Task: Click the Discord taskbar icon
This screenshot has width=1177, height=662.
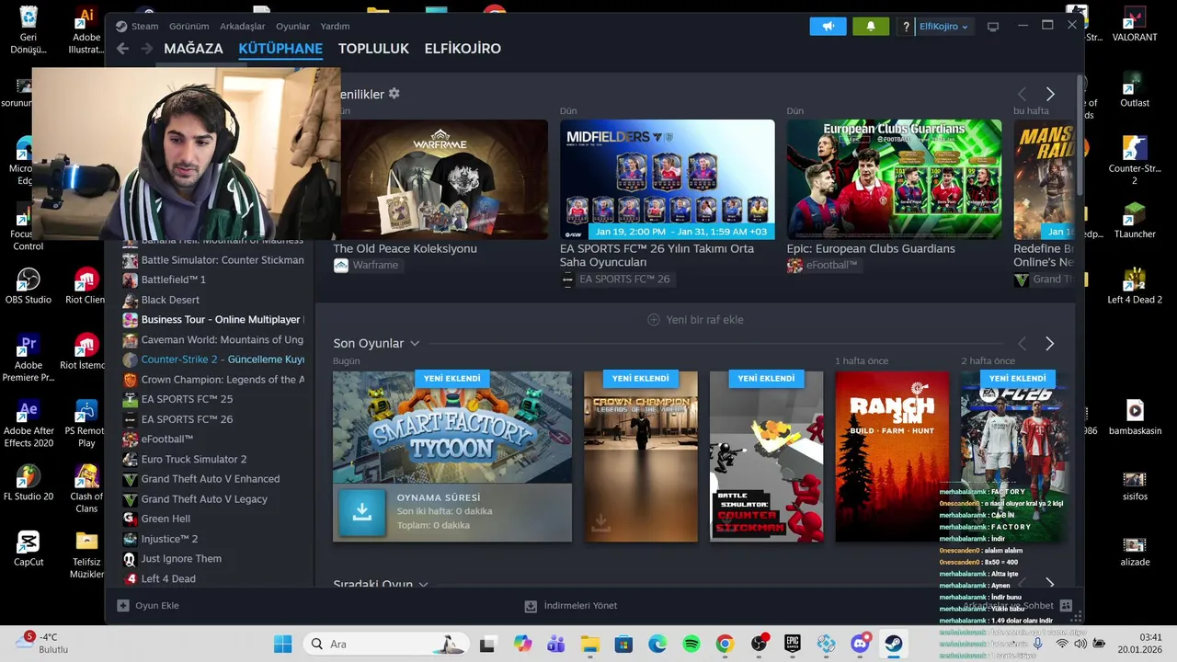Action: pos(861,644)
